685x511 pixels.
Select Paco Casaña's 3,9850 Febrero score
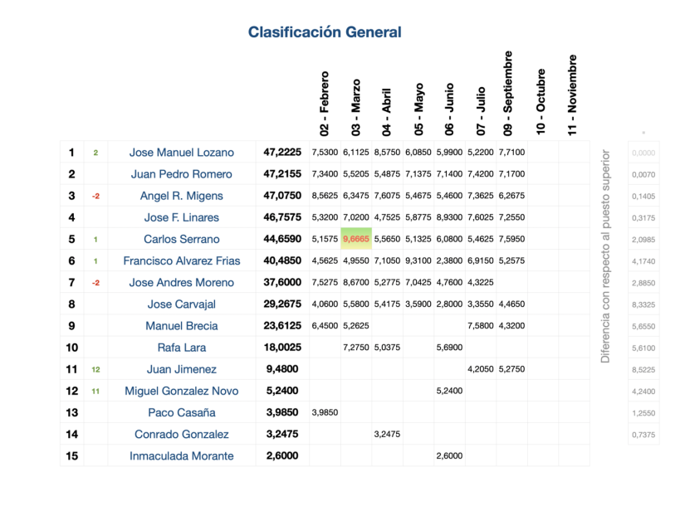pos(324,412)
